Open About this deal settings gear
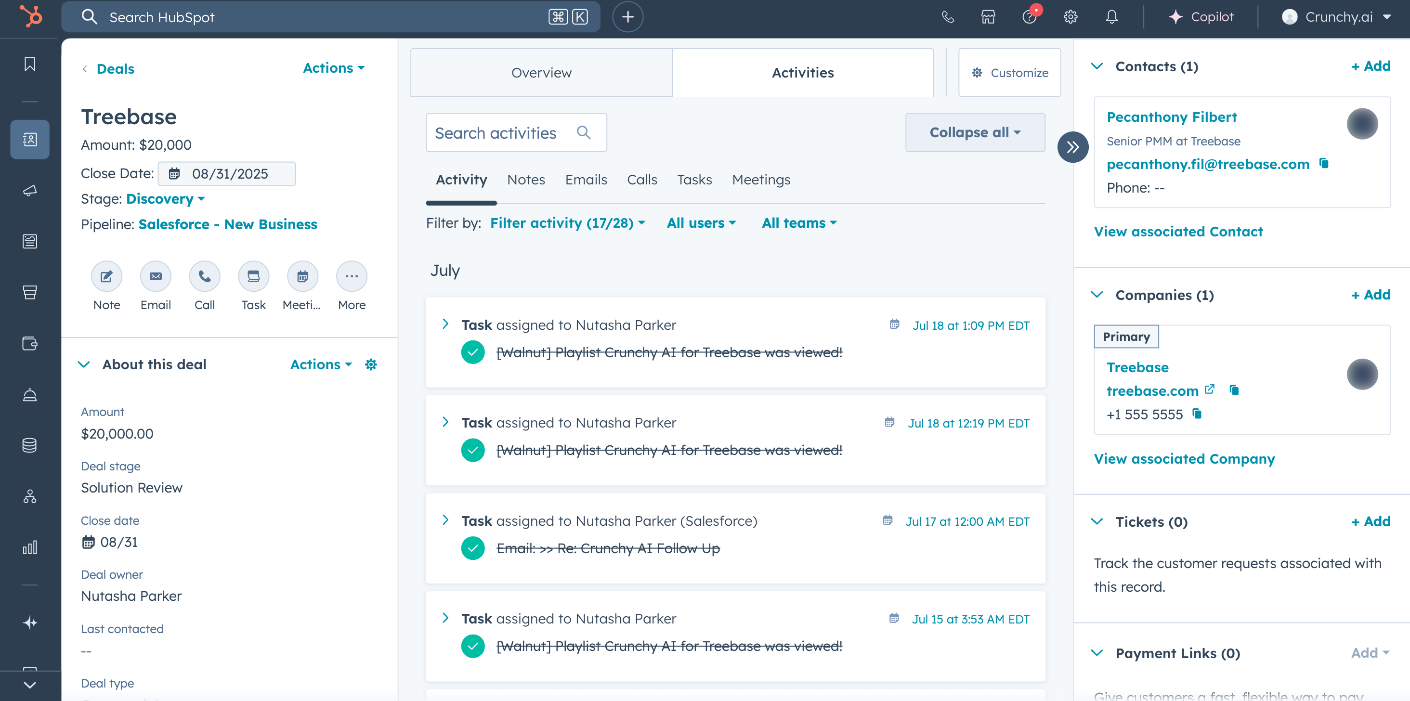The image size is (1410, 701). click(371, 364)
